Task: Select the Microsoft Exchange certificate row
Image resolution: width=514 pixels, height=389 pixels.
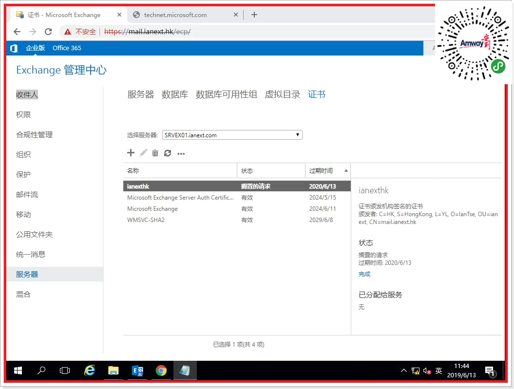Action: [237, 208]
